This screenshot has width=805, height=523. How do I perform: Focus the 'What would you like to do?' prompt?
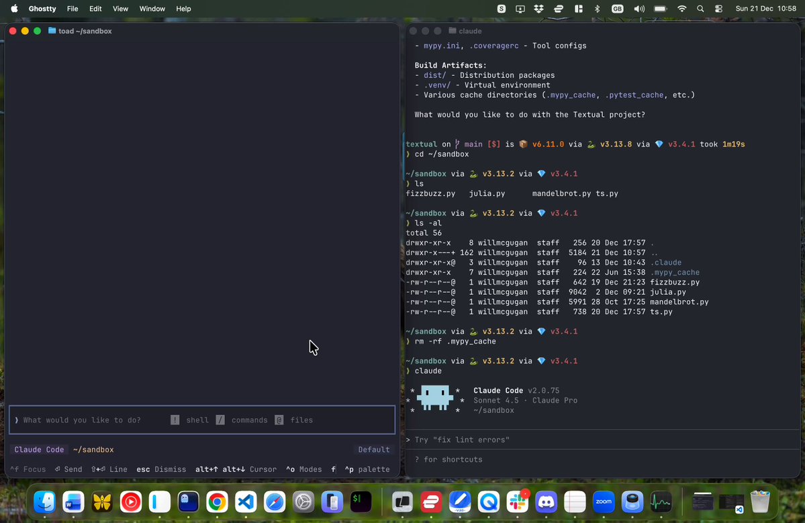pos(202,420)
